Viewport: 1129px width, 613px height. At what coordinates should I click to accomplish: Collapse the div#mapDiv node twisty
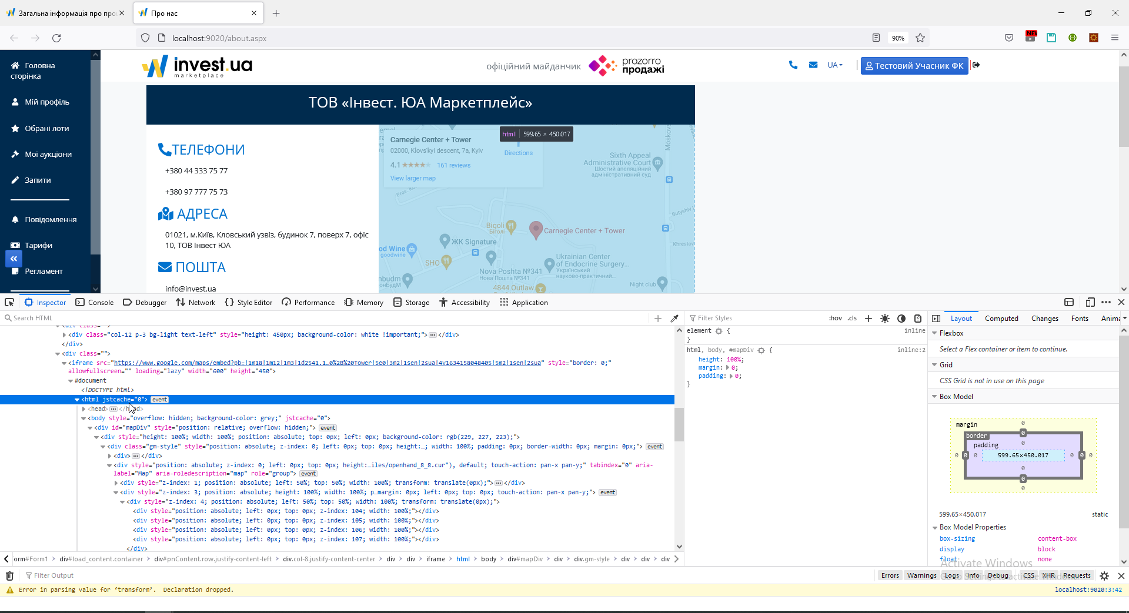pyautogui.click(x=90, y=428)
